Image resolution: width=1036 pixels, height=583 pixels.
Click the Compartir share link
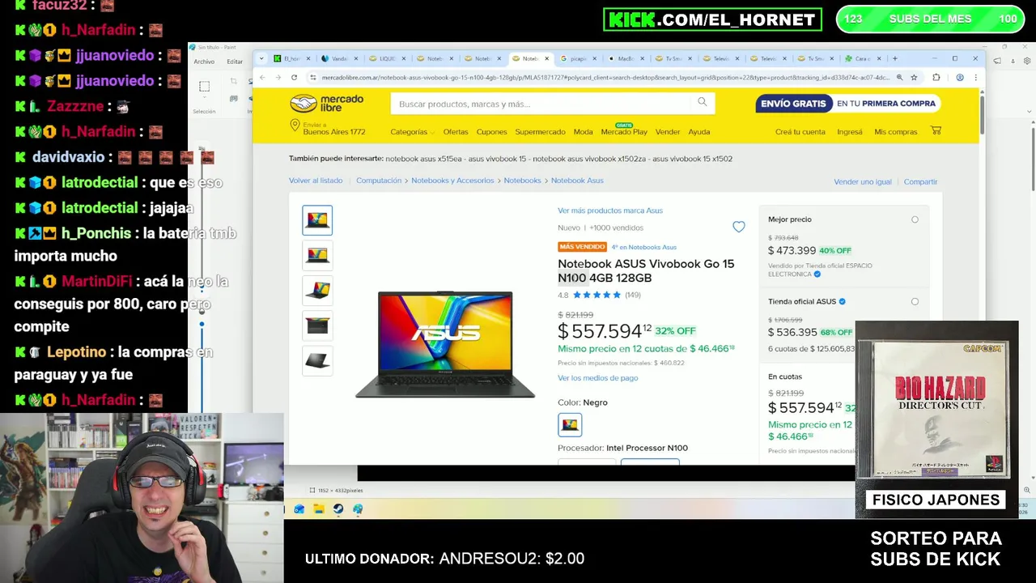(920, 182)
